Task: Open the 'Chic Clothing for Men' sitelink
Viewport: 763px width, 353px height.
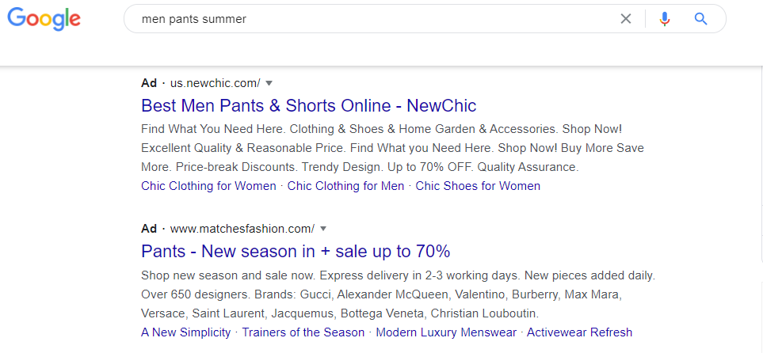Action: [x=345, y=186]
